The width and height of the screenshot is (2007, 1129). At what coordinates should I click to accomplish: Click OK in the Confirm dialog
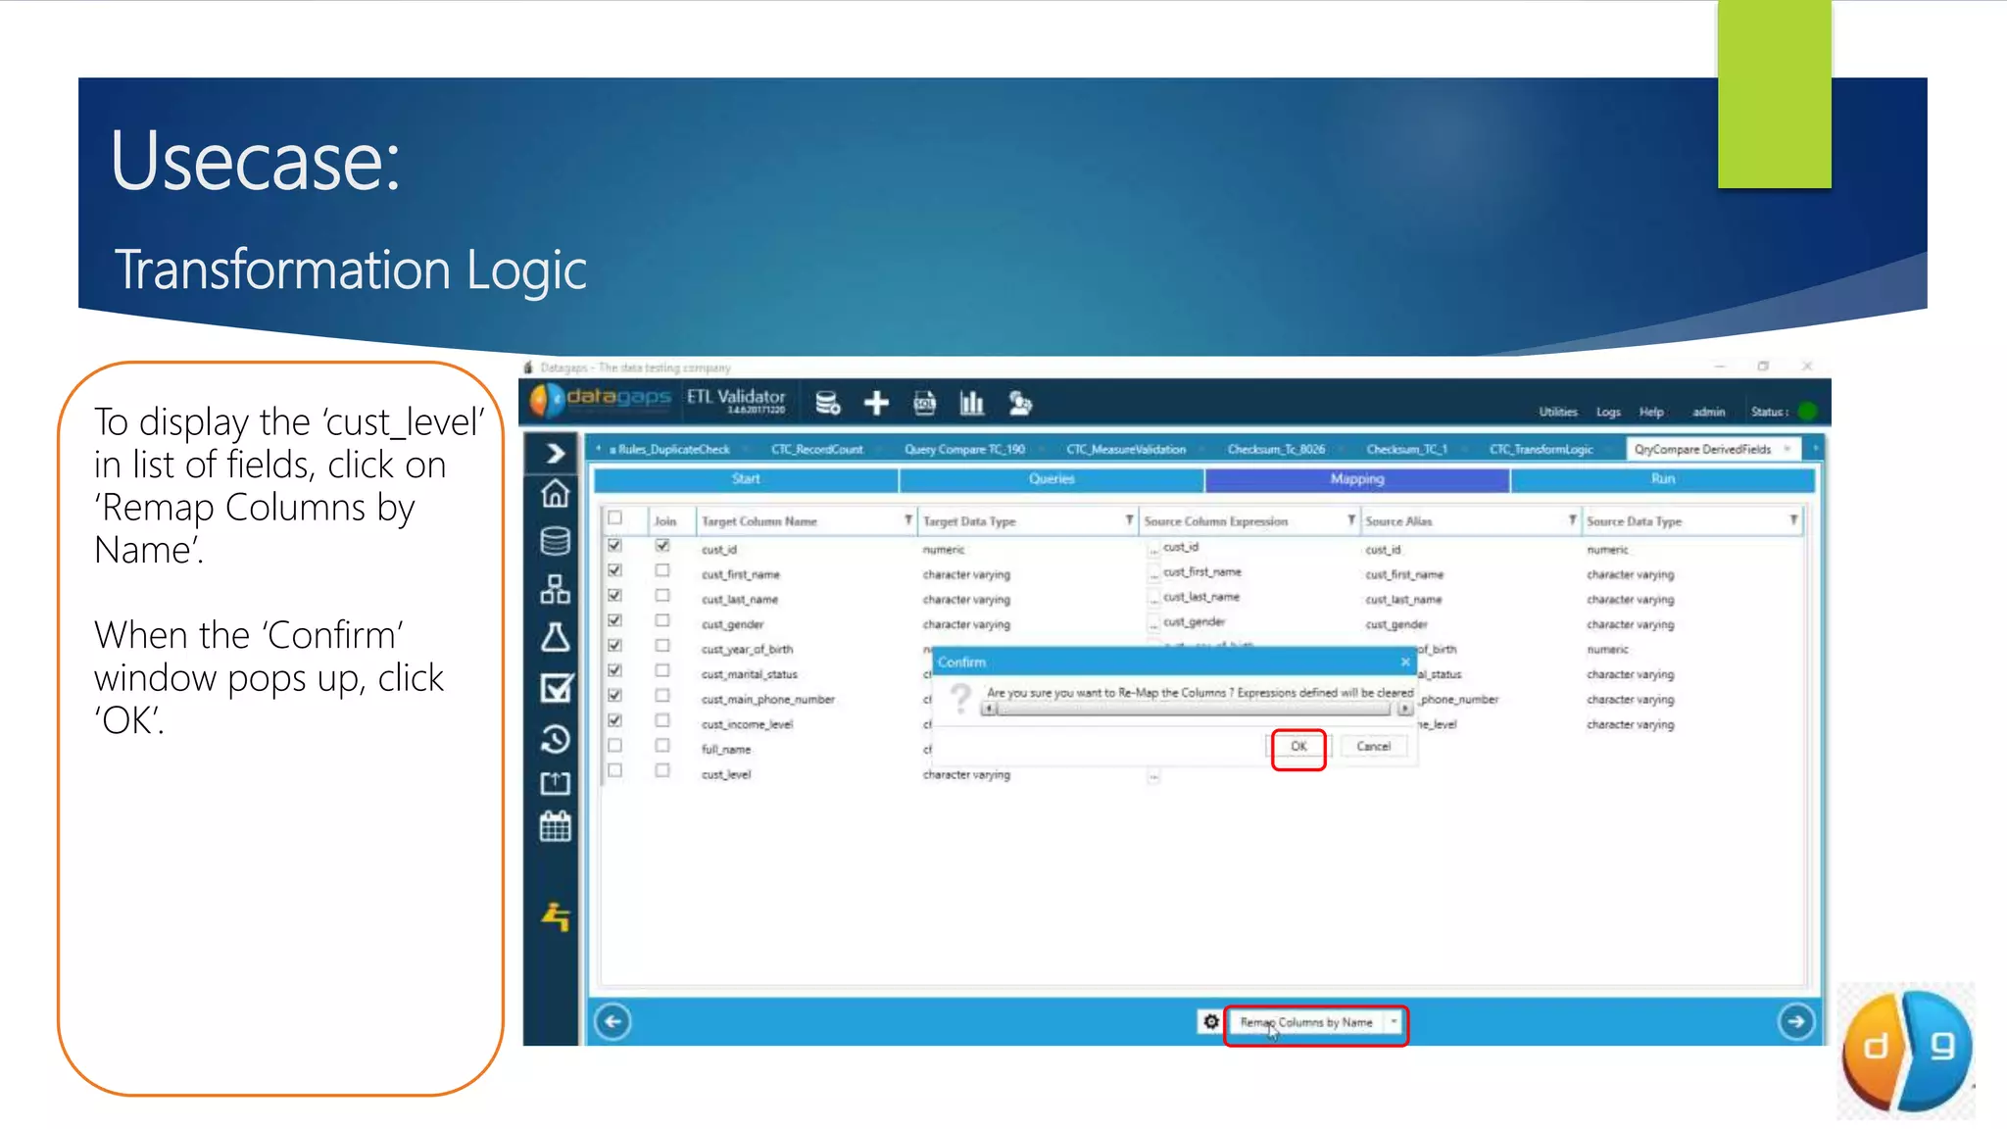click(x=1298, y=747)
